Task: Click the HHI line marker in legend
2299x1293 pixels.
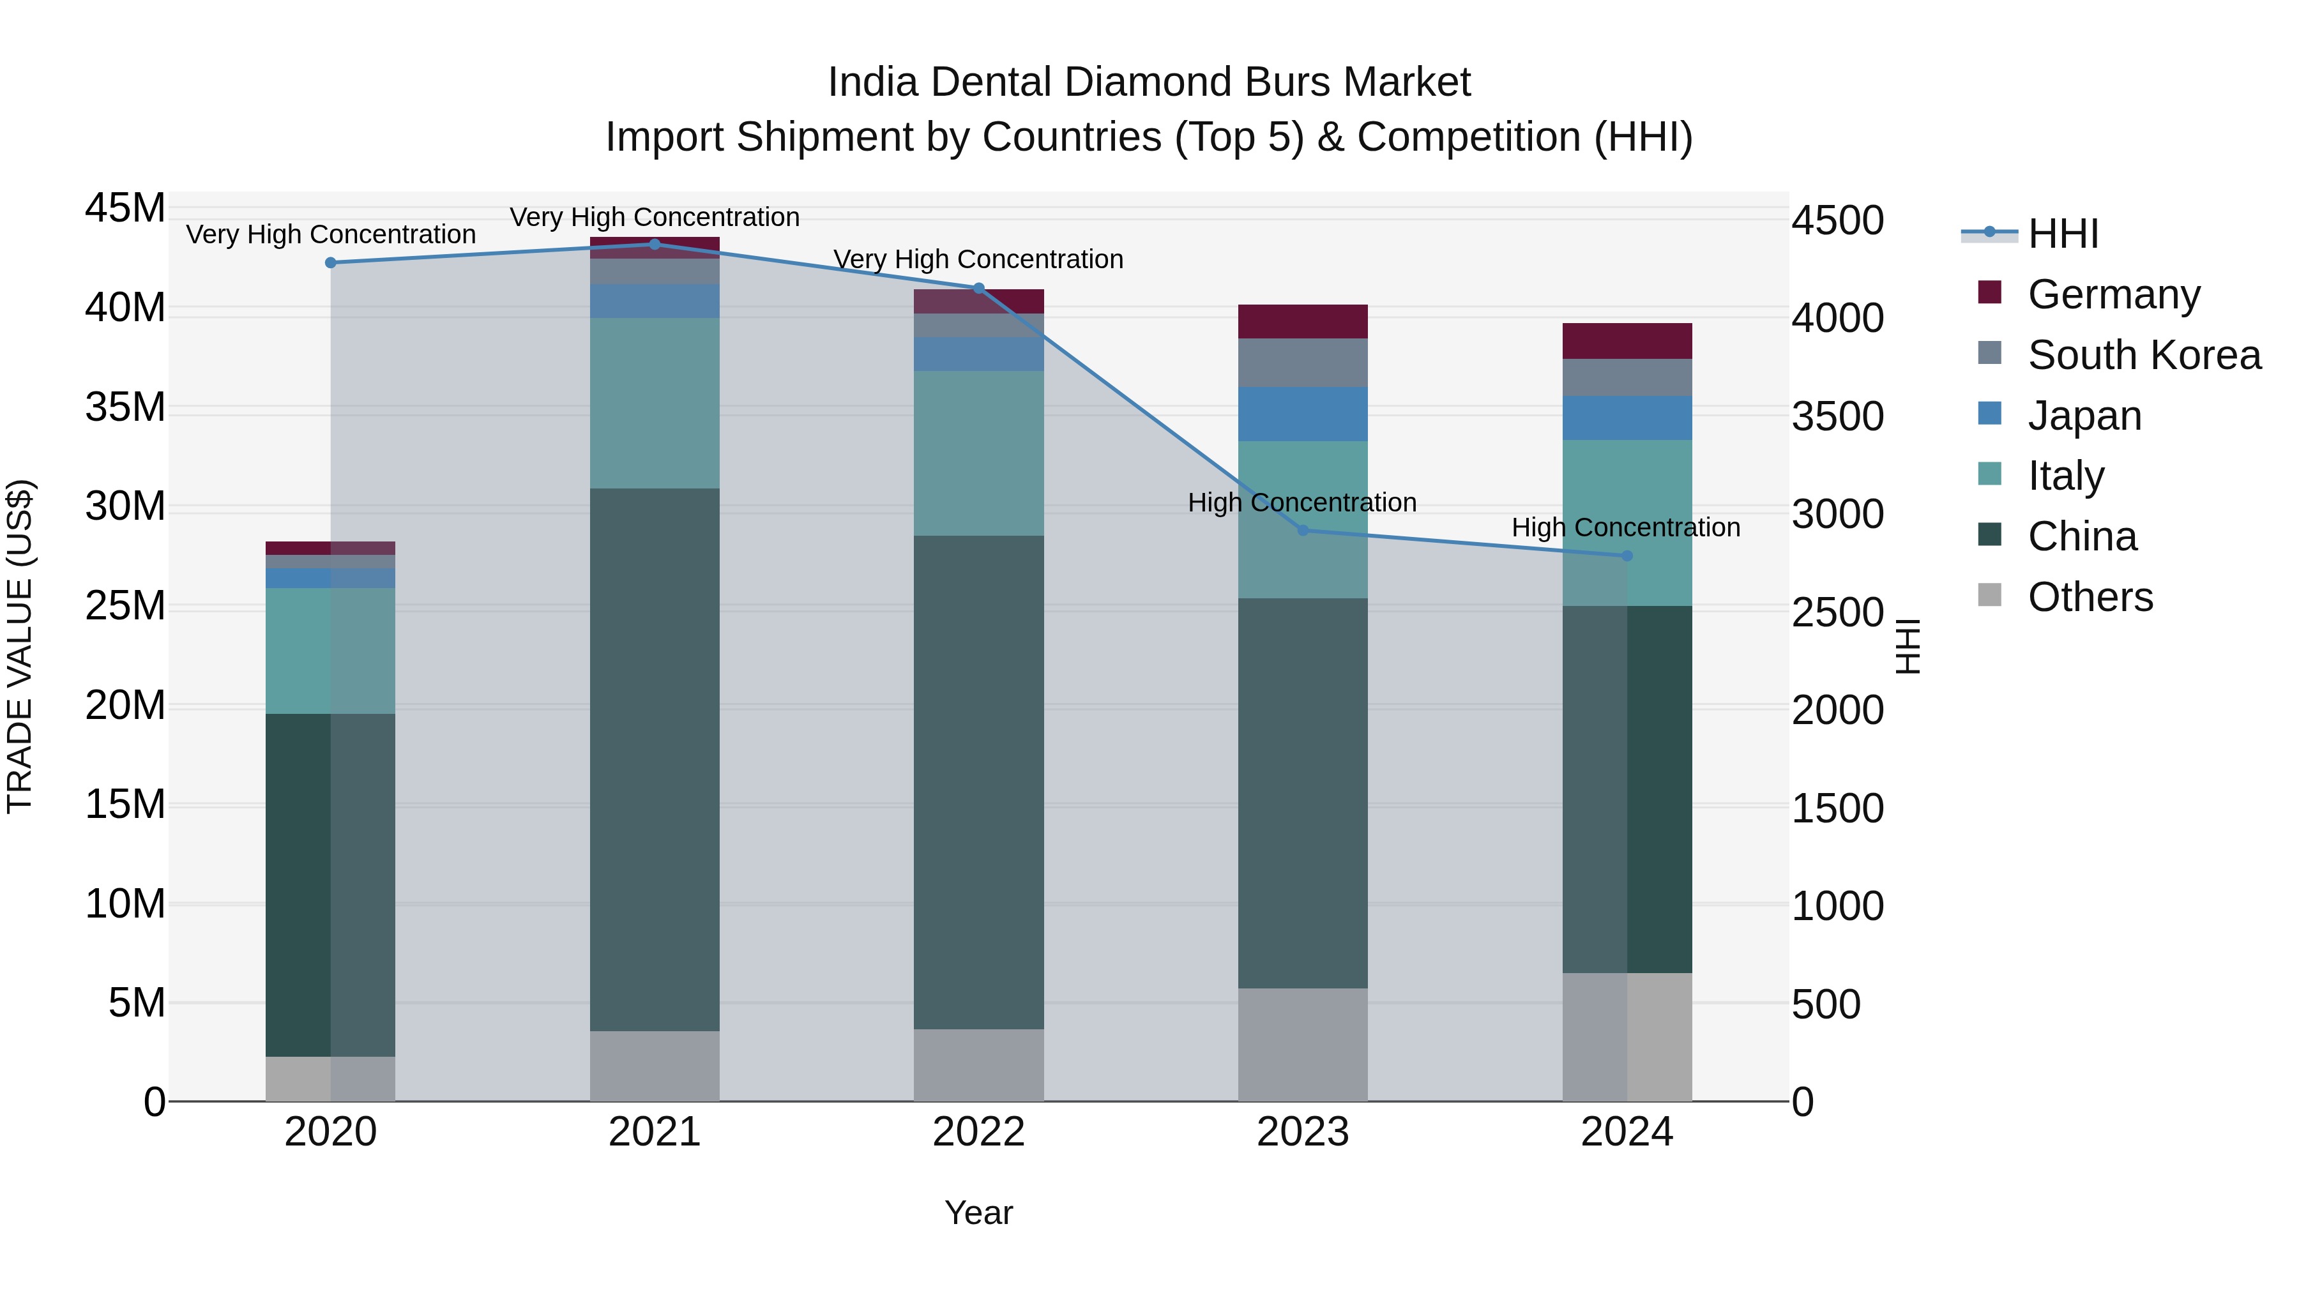Action: 1989,232
